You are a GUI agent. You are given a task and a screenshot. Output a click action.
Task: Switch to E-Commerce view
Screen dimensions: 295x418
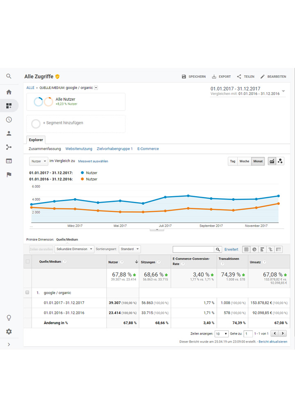click(148, 149)
